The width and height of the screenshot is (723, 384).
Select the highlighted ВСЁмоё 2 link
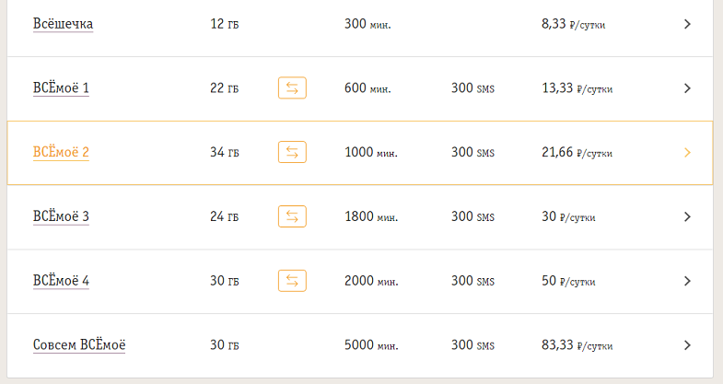click(x=61, y=152)
